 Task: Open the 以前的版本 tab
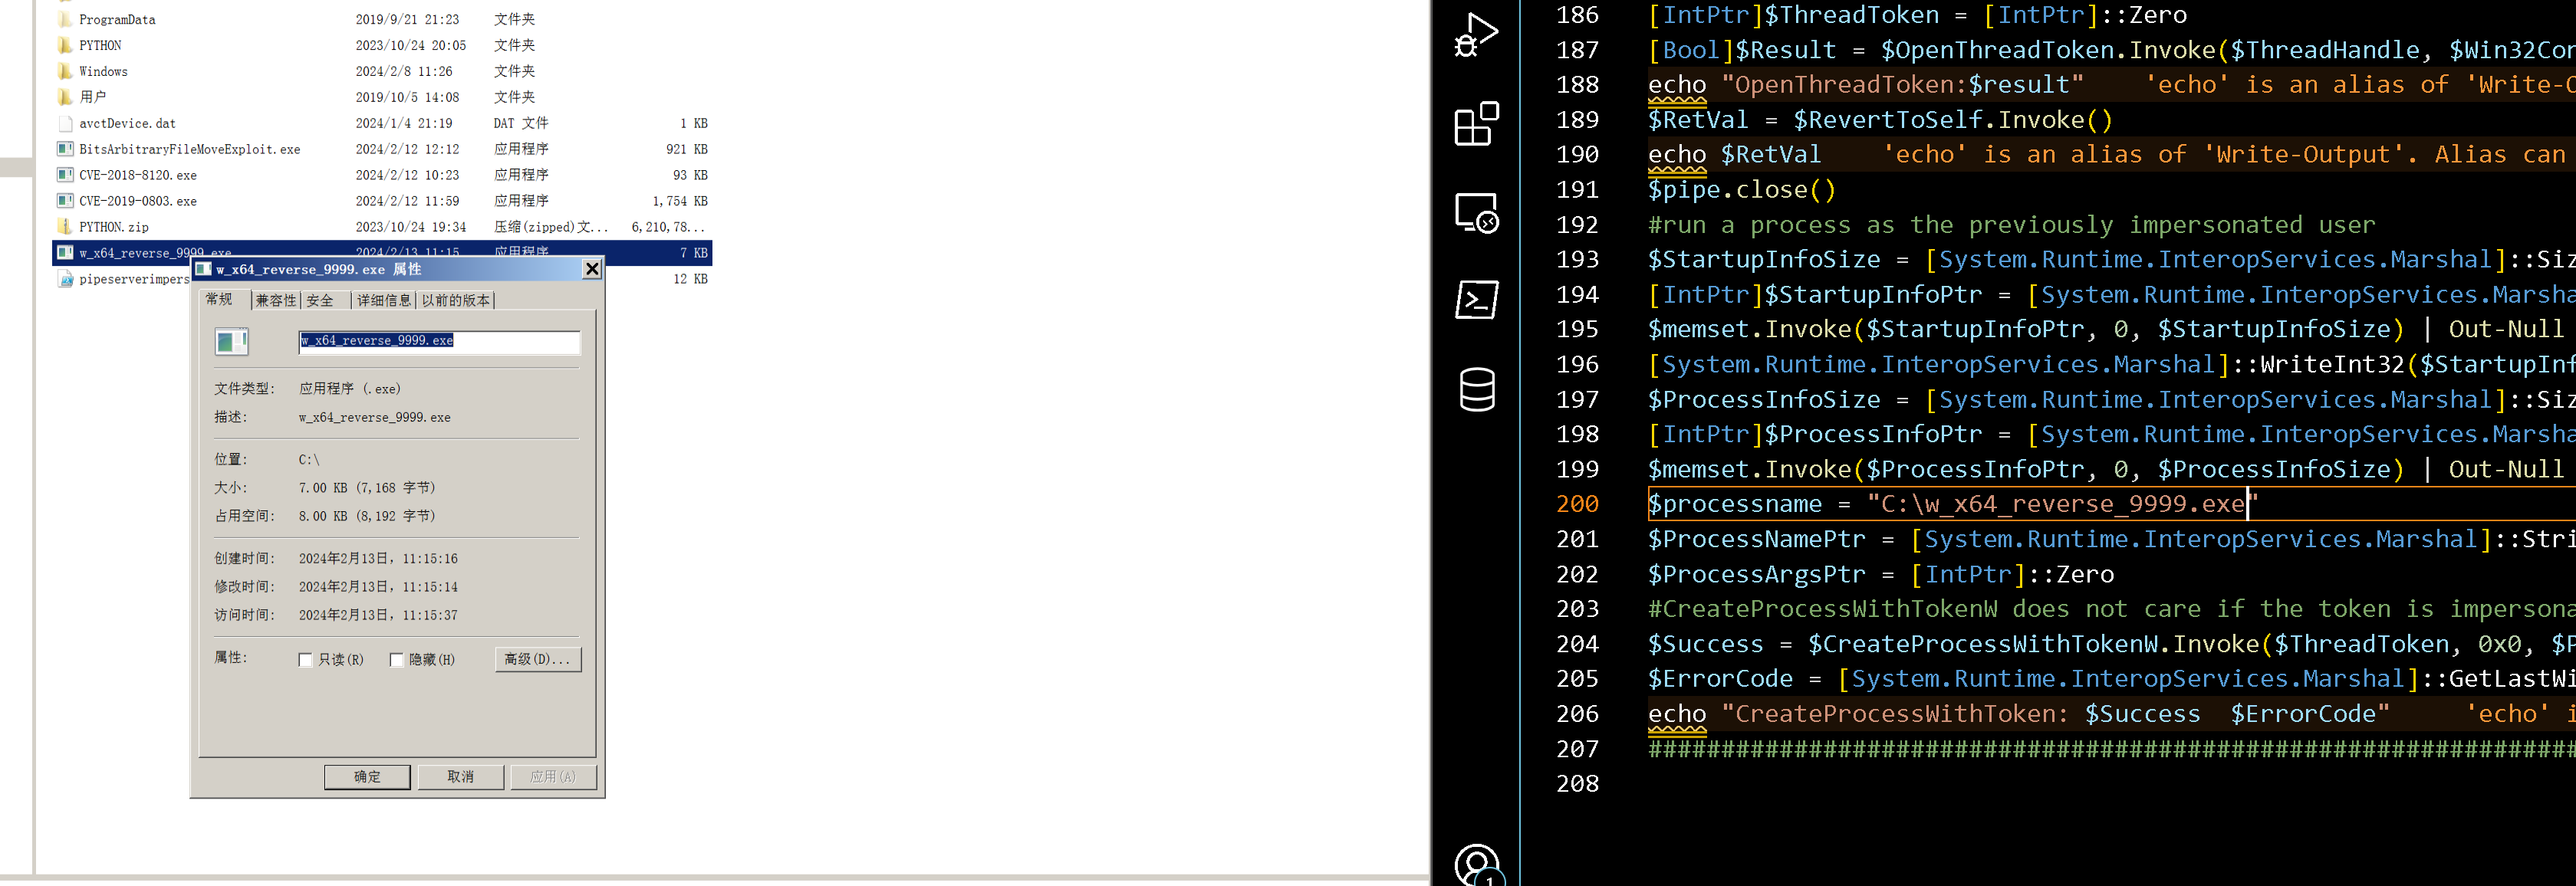455,300
